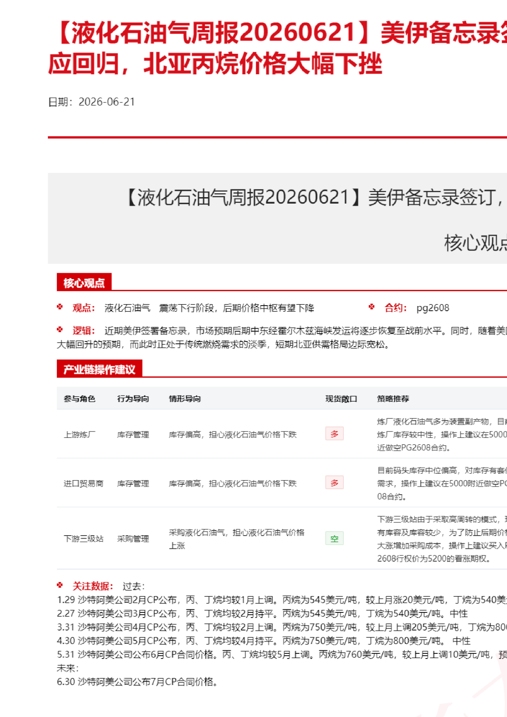Click 库存管理 cell in 上游炼厂 row
The width and height of the screenshot is (507, 717).
133,434
